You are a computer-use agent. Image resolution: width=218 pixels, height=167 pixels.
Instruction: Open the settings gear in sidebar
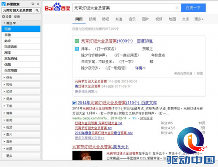tap(3, 17)
